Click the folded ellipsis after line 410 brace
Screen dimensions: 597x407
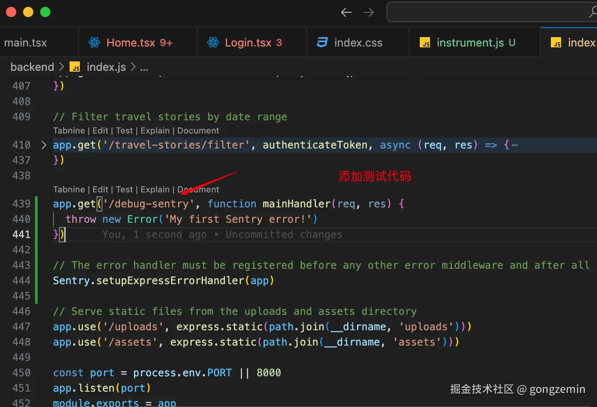[x=515, y=145]
